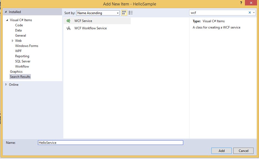Choose the WCF Workflow Service template
The height and width of the screenshot is (159, 259).
(97, 28)
